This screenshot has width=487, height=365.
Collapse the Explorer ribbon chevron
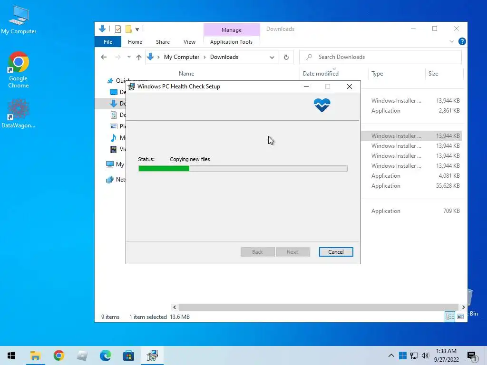pyautogui.click(x=451, y=42)
